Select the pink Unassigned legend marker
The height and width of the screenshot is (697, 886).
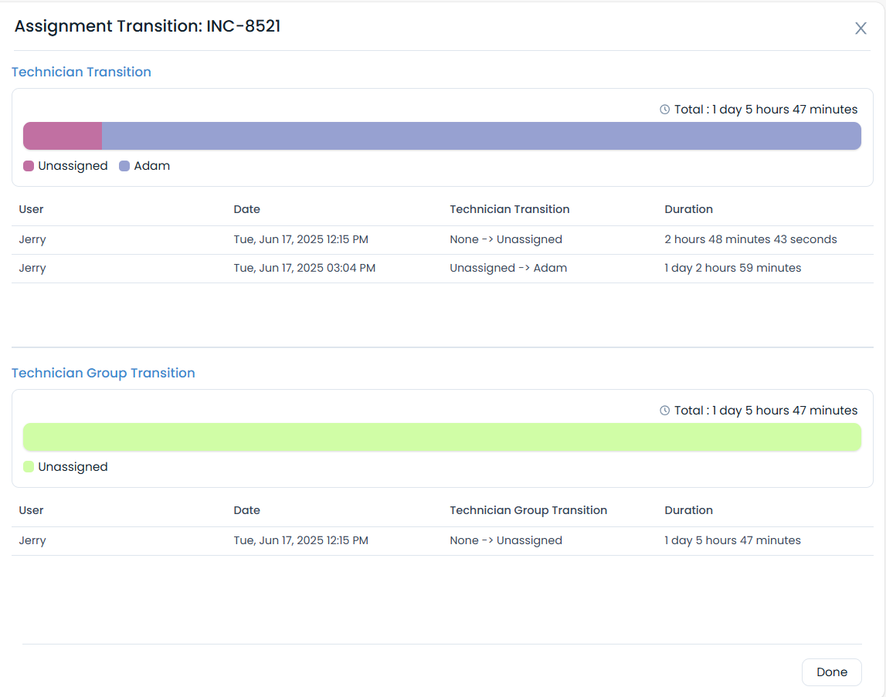(x=28, y=165)
